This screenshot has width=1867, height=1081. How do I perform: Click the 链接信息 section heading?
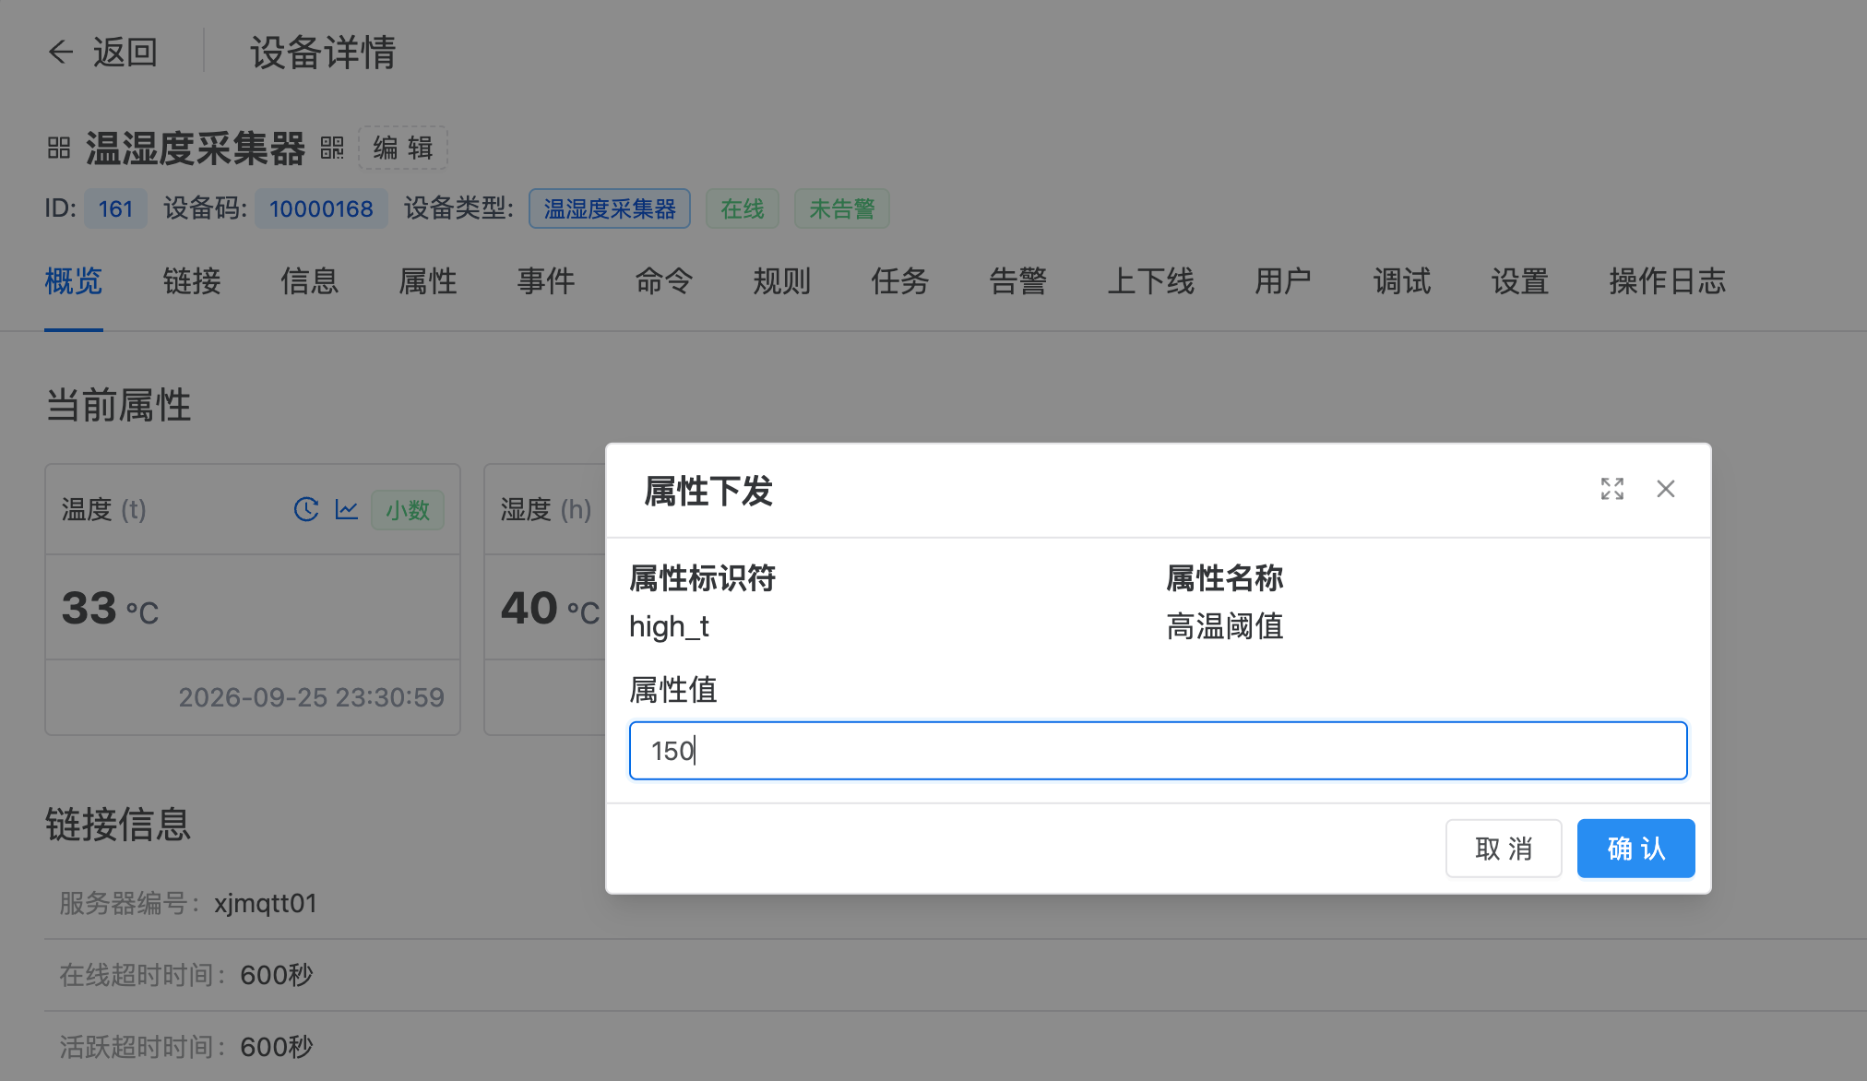click(x=118, y=825)
